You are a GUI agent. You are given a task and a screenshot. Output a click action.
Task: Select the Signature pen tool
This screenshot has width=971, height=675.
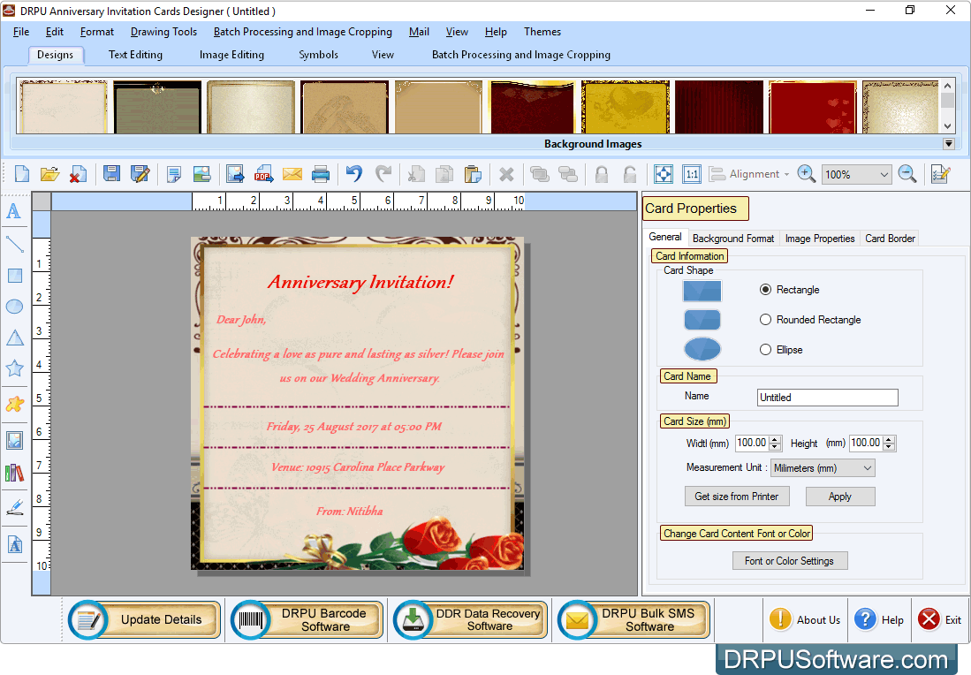pos(14,508)
